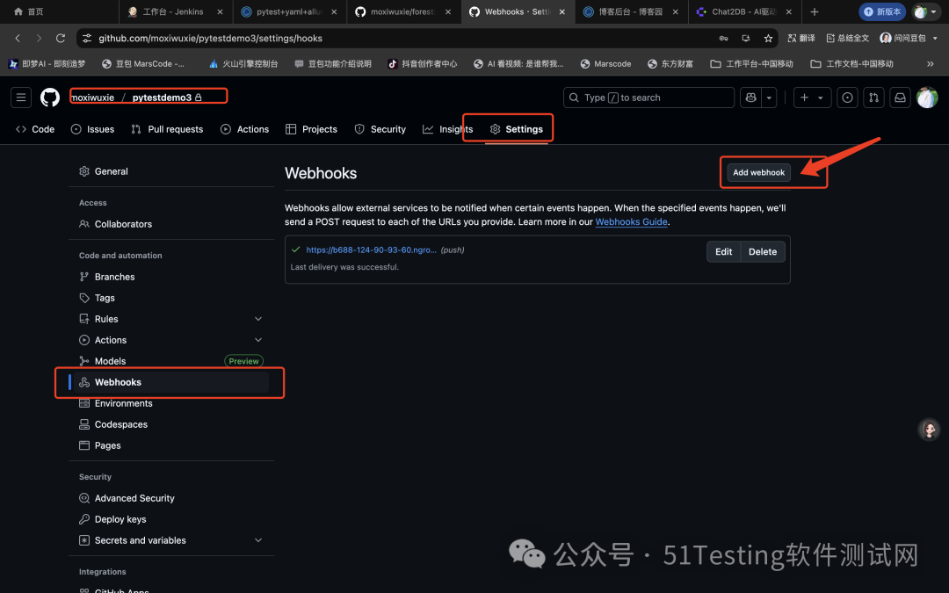Open Copilot dropdown arrow beside Copilot icon
The height and width of the screenshot is (593, 949).
click(769, 98)
